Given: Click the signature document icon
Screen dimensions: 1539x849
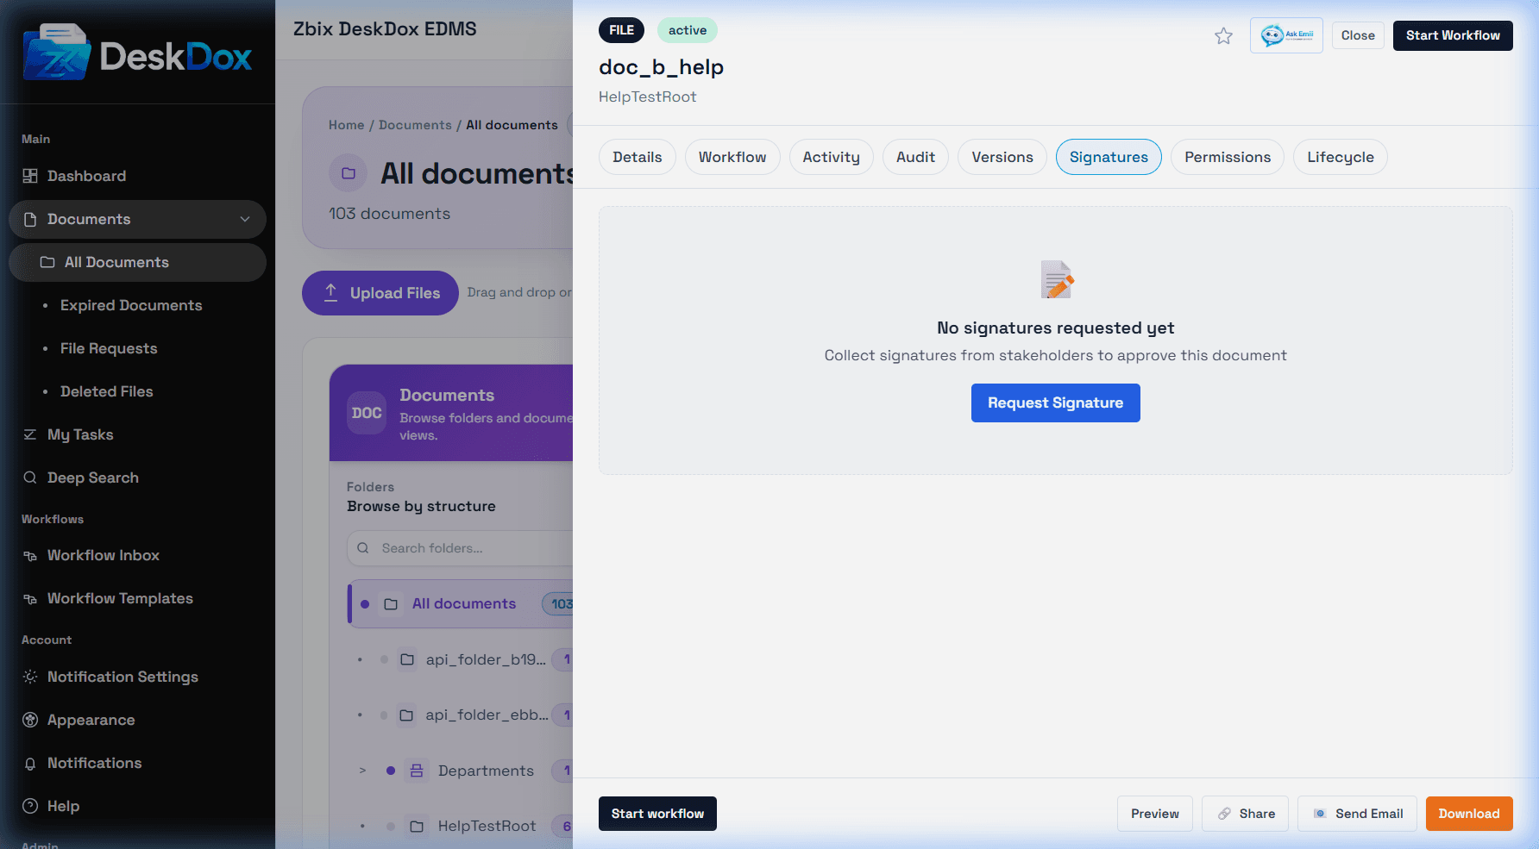Looking at the screenshot, I should (1056, 279).
